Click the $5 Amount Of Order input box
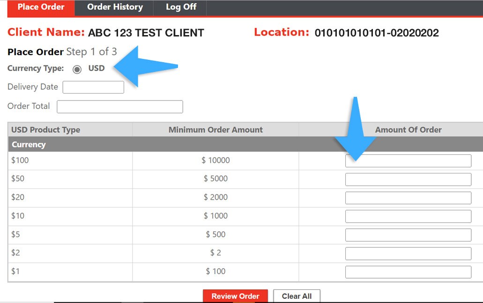The image size is (483, 303). [408, 235]
